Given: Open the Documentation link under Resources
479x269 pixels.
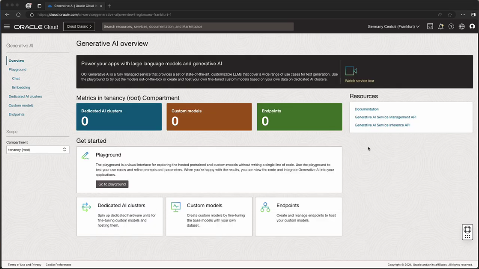Looking at the screenshot, I should pos(366,109).
